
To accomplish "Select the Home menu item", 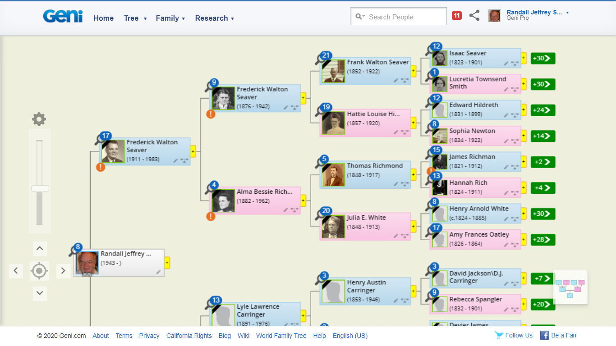I will [103, 18].
